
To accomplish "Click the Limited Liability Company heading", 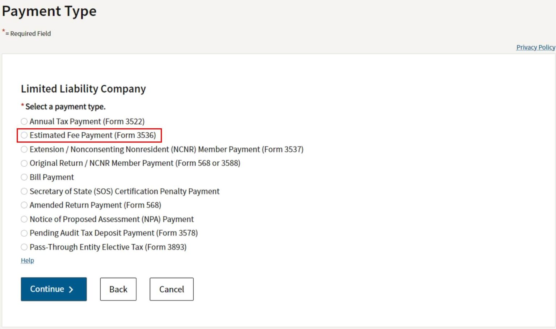I will coord(83,89).
